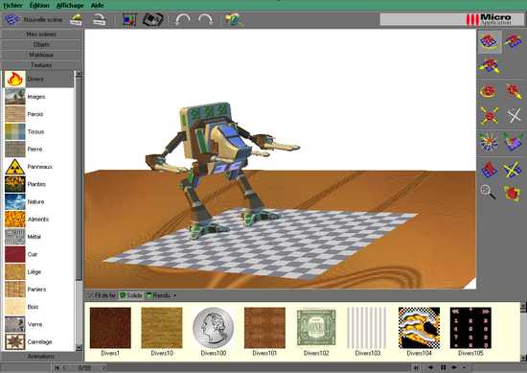527x373 pixels.
Task: Switch view to Fil de fer mode
Action: click(102, 295)
